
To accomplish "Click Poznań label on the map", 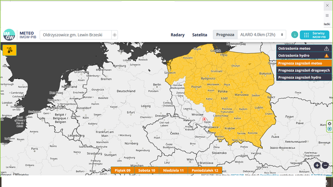I will (x=196, y=87).
